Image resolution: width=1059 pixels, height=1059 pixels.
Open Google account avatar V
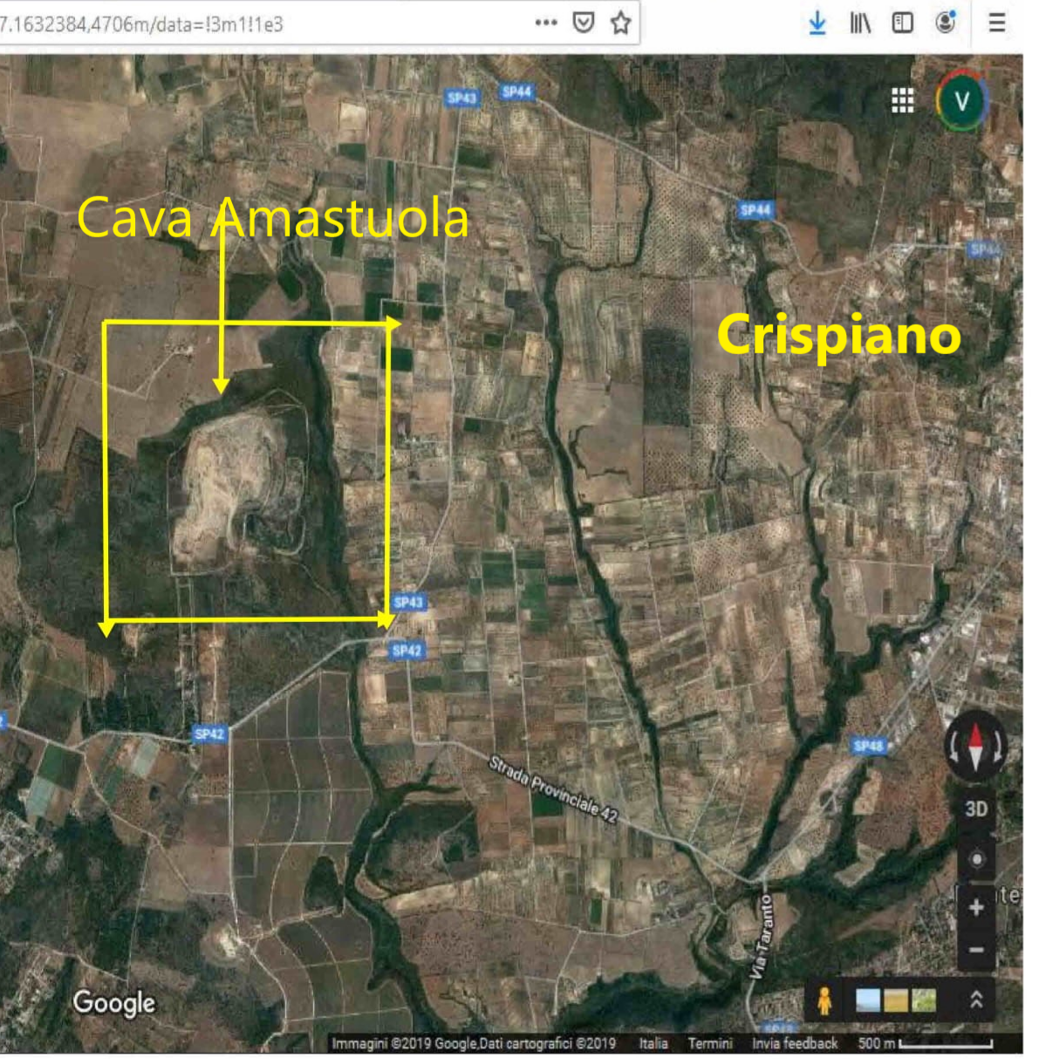tap(961, 101)
